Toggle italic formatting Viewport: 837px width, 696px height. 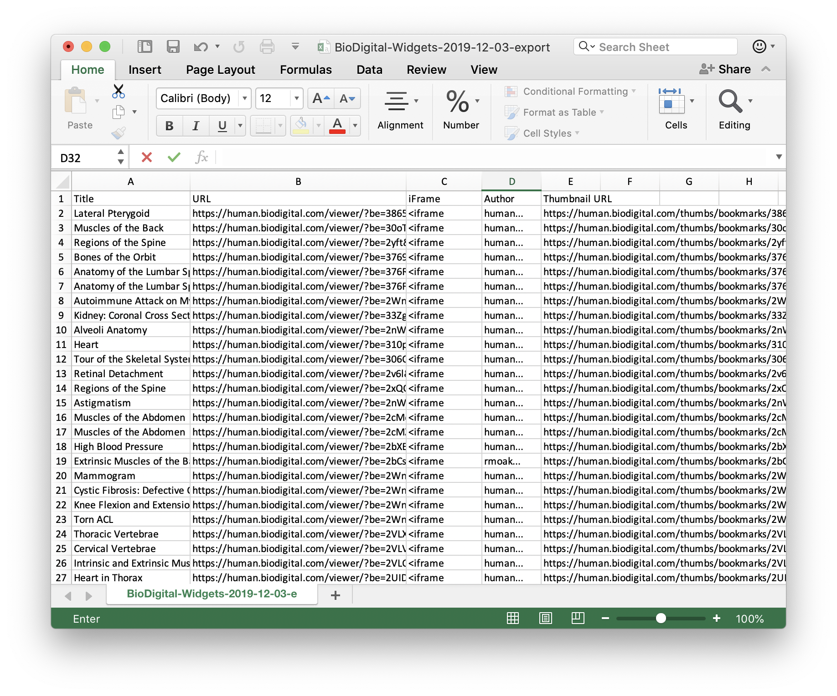coord(196,126)
